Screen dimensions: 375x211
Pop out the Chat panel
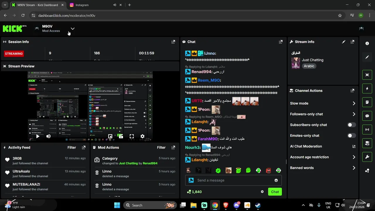pyautogui.click(x=281, y=42)
